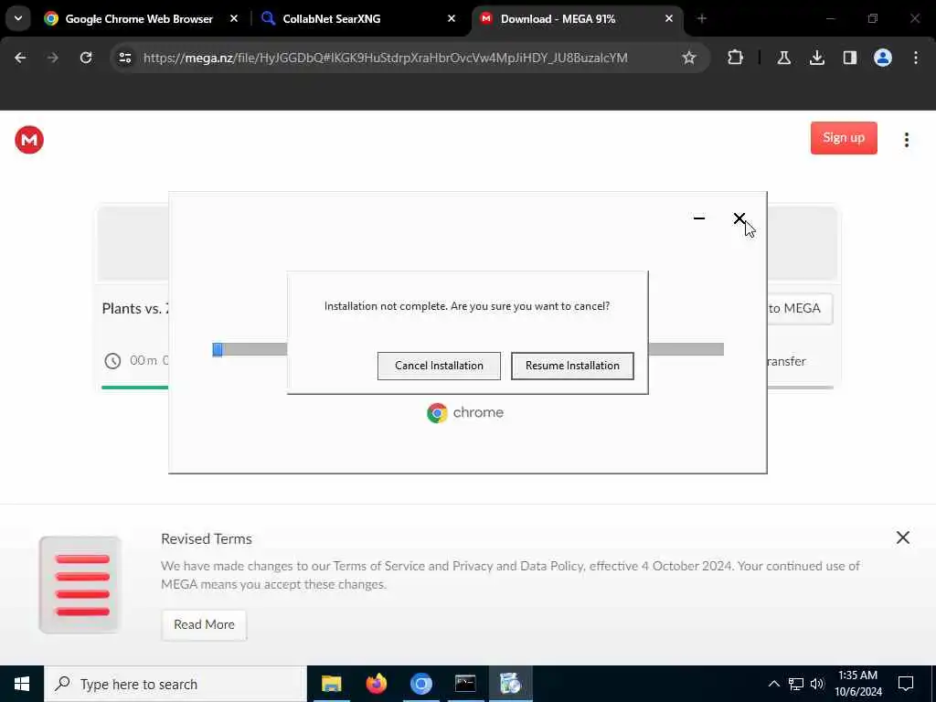Screen dimensions: 936x702
Task: Click the chrome logo in installer
Action: [x=465, y=412]
